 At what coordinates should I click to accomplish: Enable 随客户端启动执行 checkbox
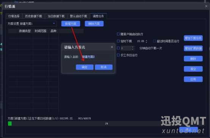[118, 34]
